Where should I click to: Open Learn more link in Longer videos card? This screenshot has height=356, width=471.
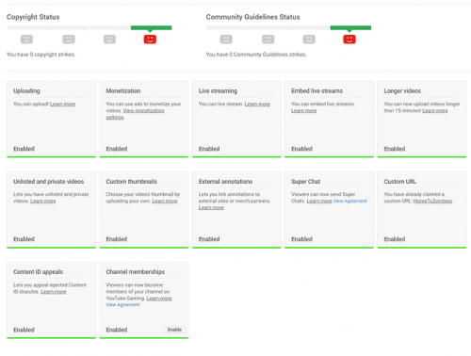[x=435, y=111]
